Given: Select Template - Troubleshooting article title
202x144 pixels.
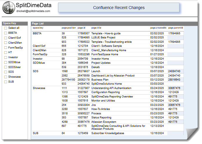Looking at the screenshot, I should pos(111,42).
